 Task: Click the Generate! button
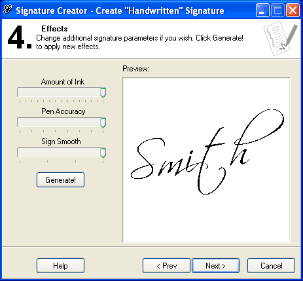[x=60, y=179]
